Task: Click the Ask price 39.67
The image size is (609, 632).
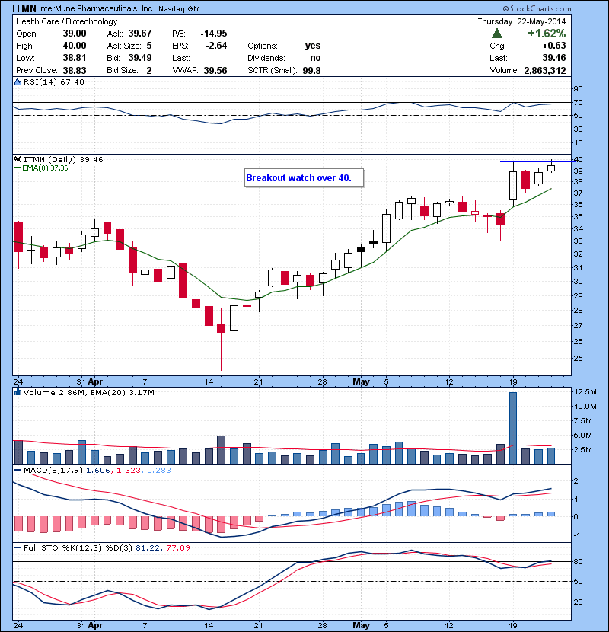Action: pyautogui.click(x=140, y=34)
